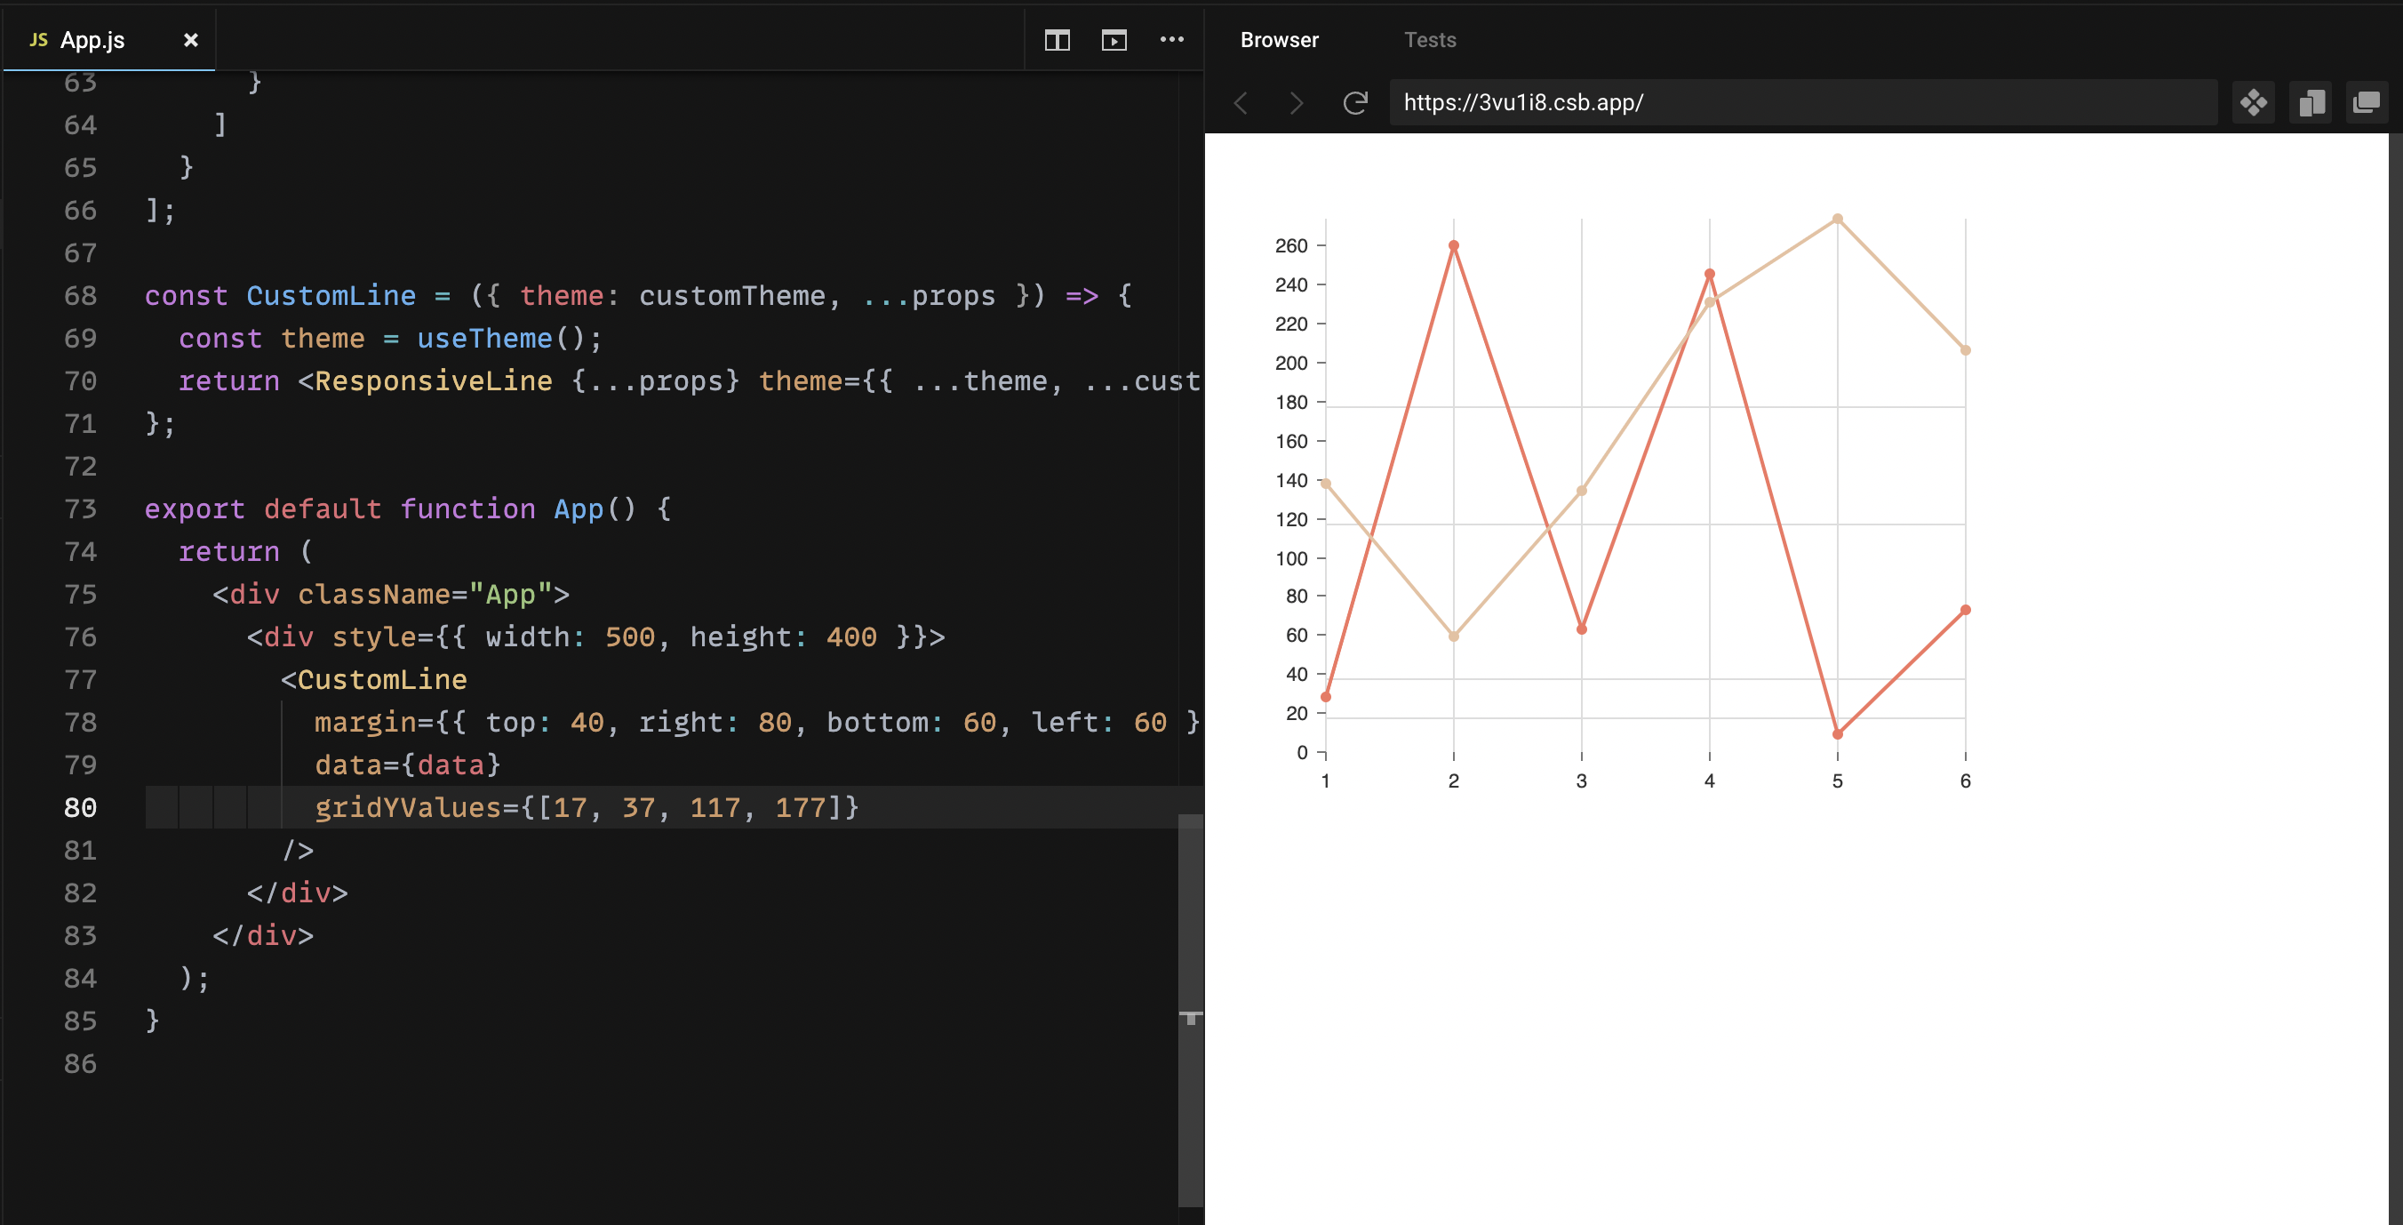Select the red data point at x=2
This screenshot has width=2403, height=1225.
(x=1453, y=245)
